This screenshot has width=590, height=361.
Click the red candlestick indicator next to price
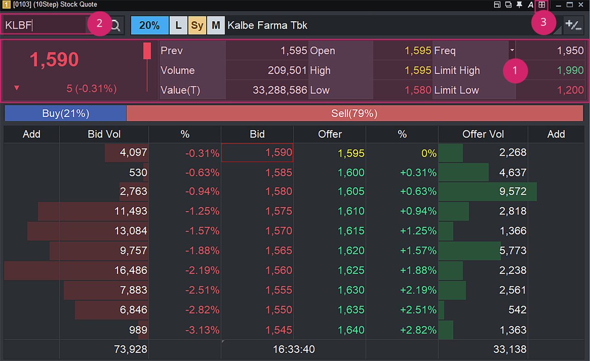coord(147,51)
